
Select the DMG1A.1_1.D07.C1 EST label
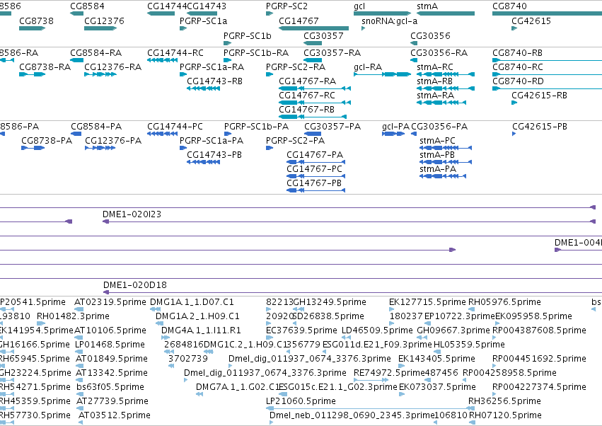192,302
